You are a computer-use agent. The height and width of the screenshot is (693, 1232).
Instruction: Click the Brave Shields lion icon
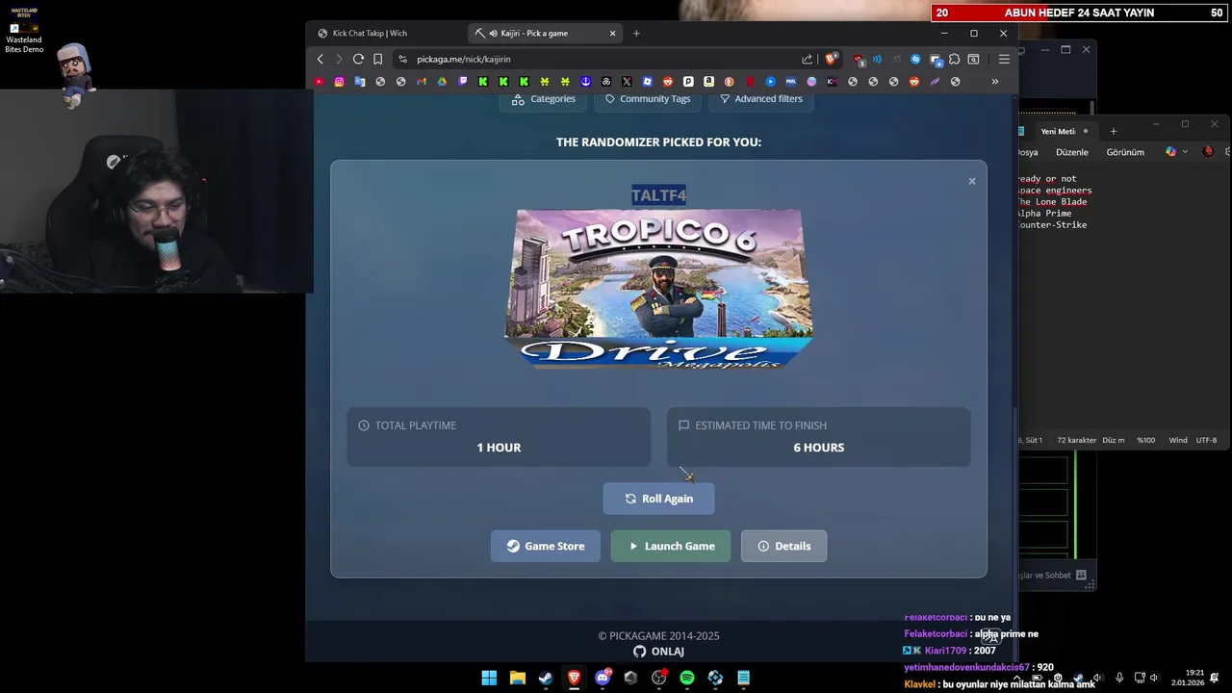831,59
